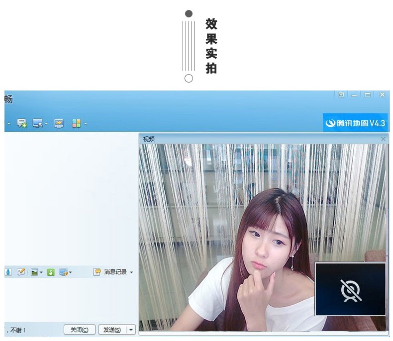
Task: Close the chat window with the X
Action: coord(382,94)
